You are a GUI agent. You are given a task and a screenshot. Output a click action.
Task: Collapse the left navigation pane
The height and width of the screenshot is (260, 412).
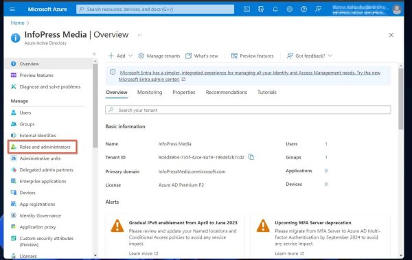pyautogui.click(x=94, y=54)
